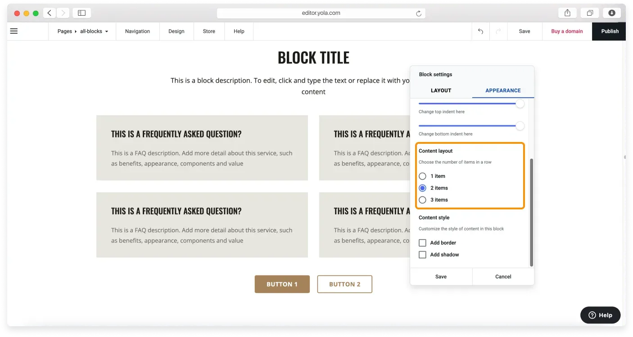Open the Design menu
Viewport: 633px width, 337px height.
(176, 31)
